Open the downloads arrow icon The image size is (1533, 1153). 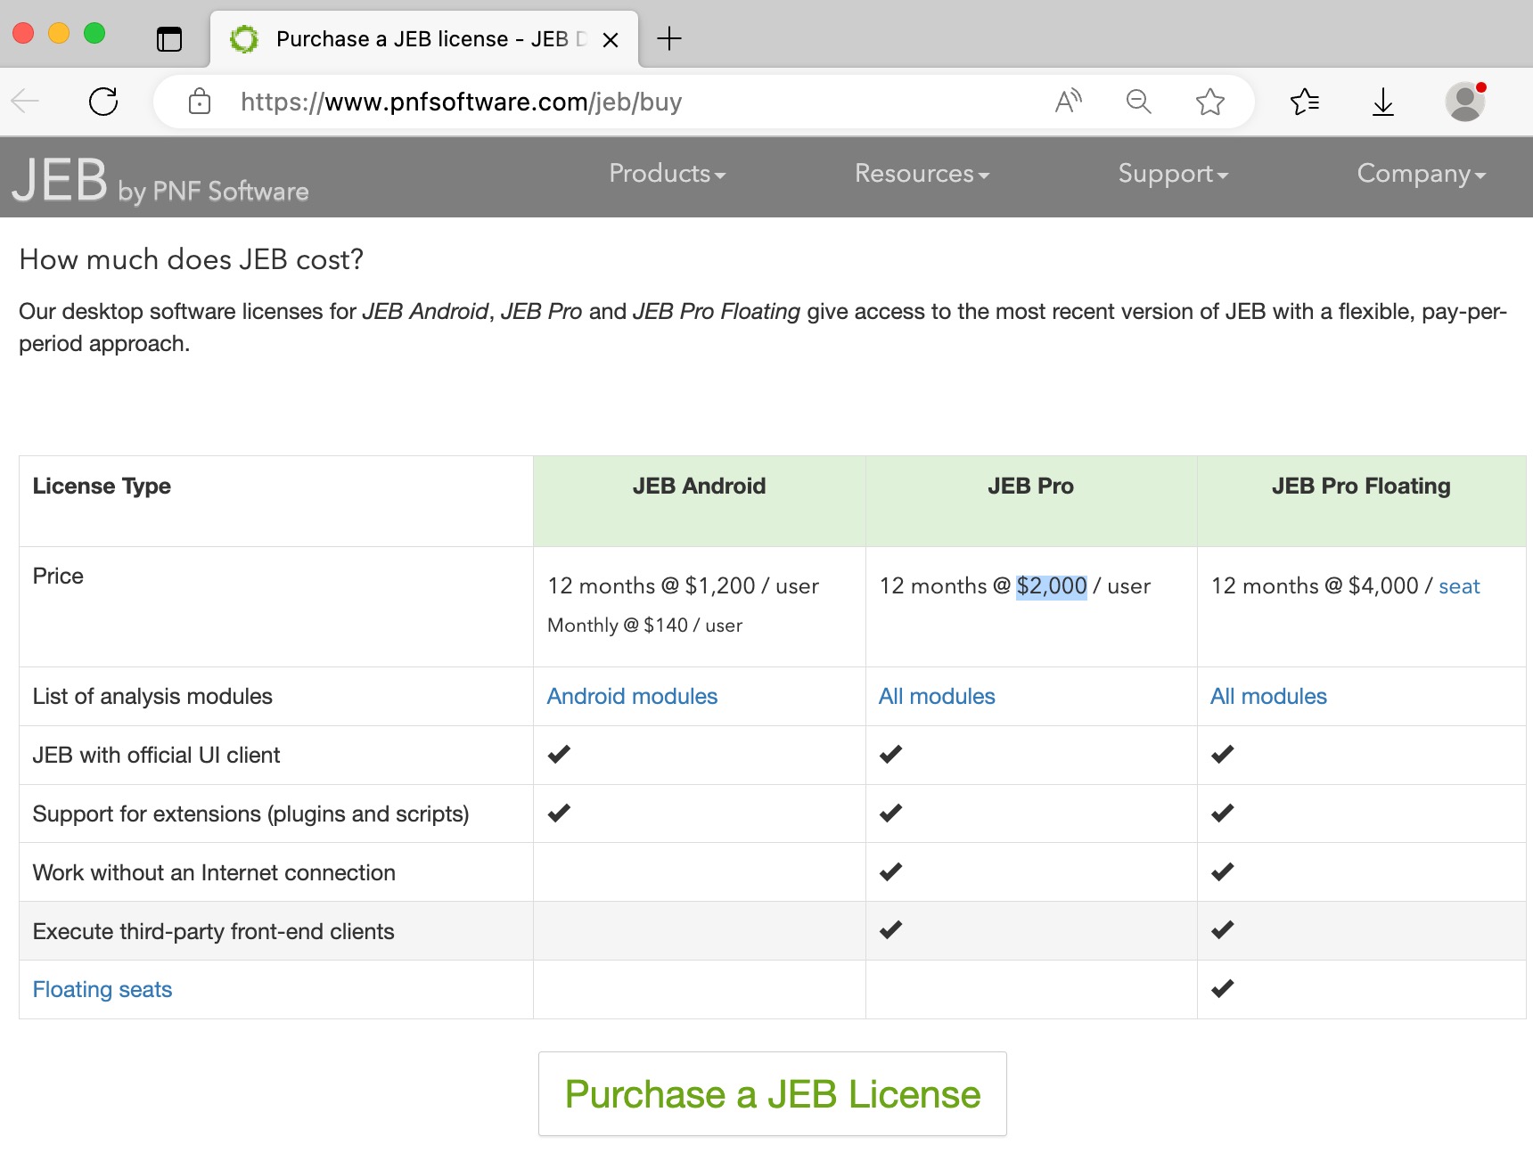point(1382,102)
